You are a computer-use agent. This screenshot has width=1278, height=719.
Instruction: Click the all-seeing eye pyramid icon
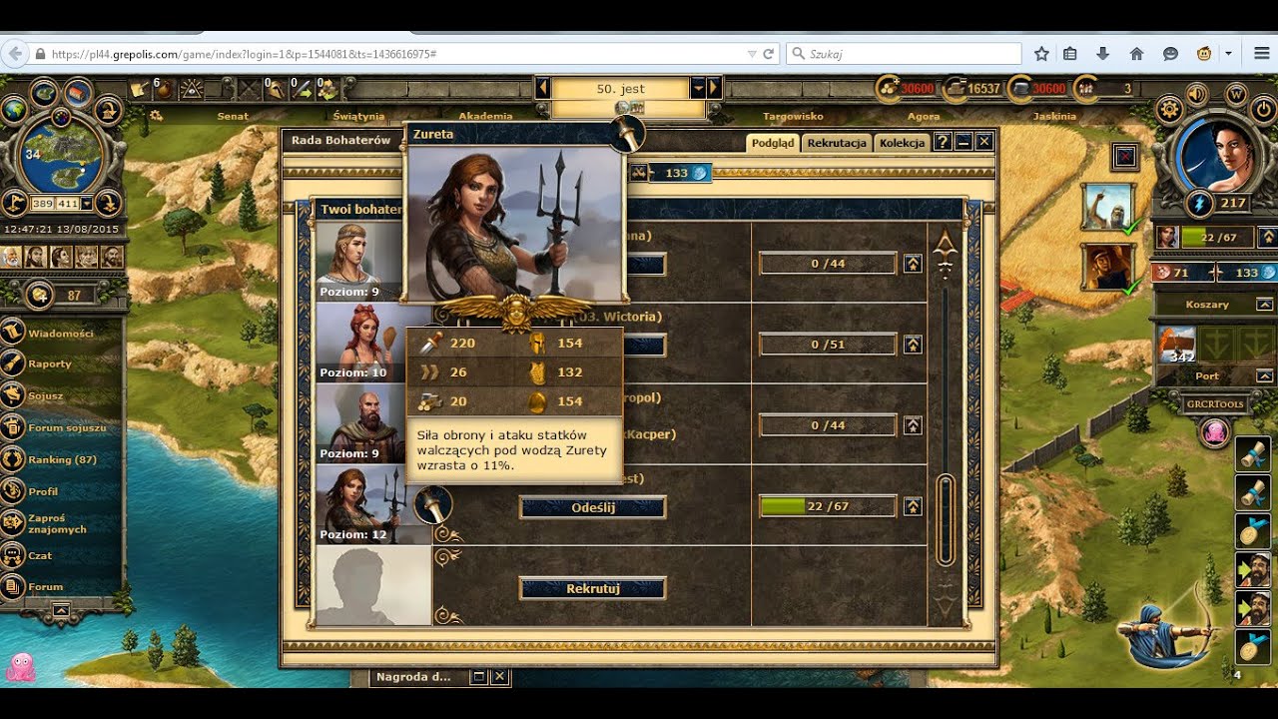pyautogui.click(x=191, y=89)
